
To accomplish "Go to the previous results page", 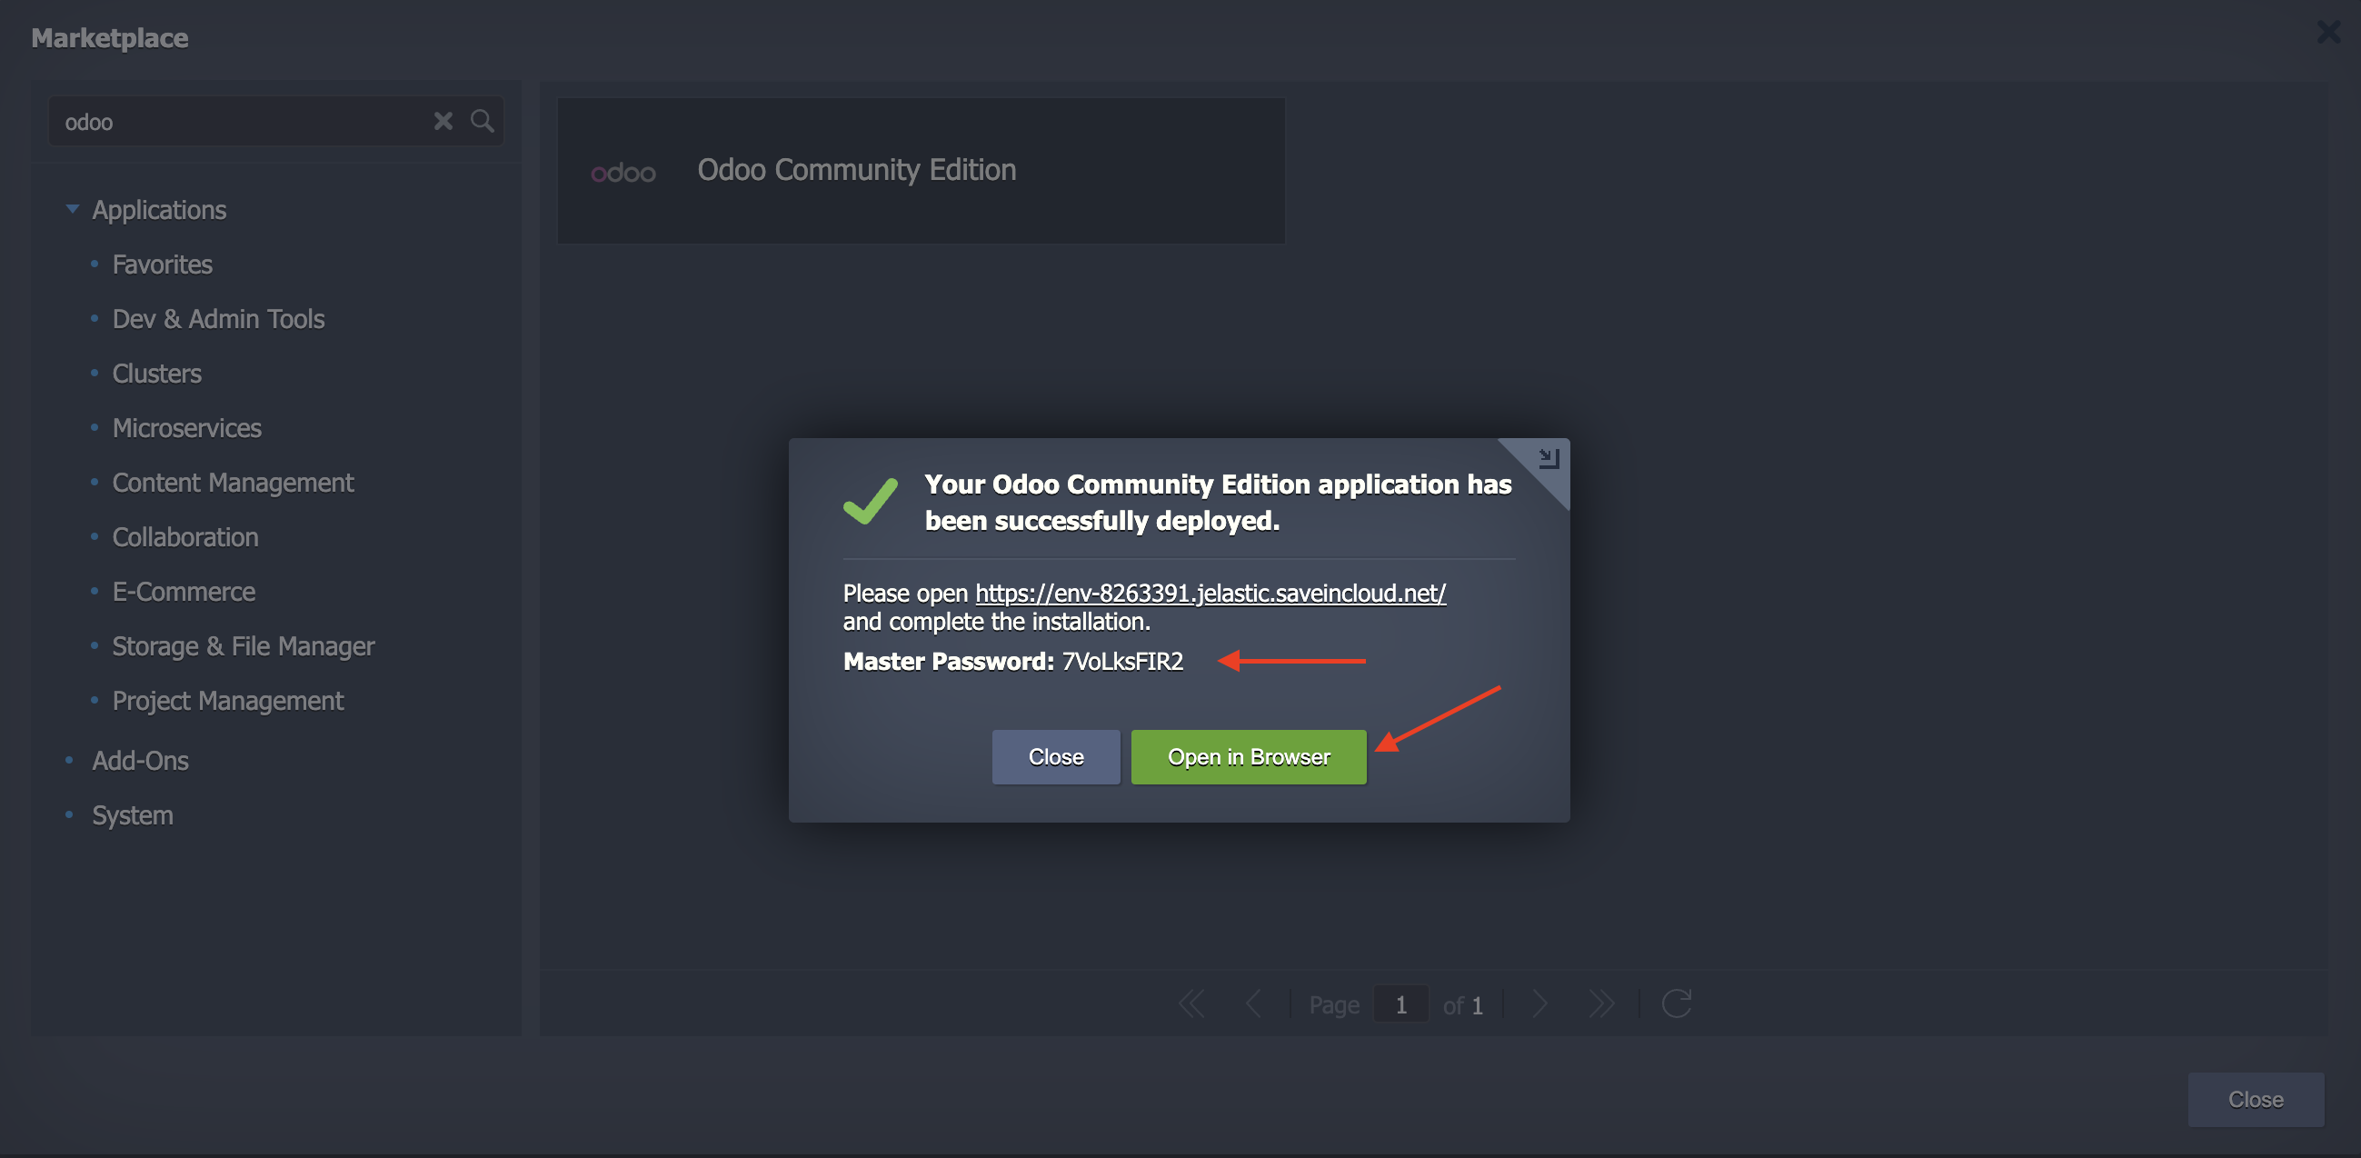I will 1254,1004.
